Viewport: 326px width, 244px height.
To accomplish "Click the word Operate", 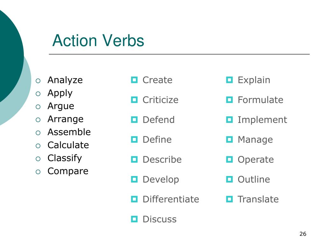I will [256, 160].
